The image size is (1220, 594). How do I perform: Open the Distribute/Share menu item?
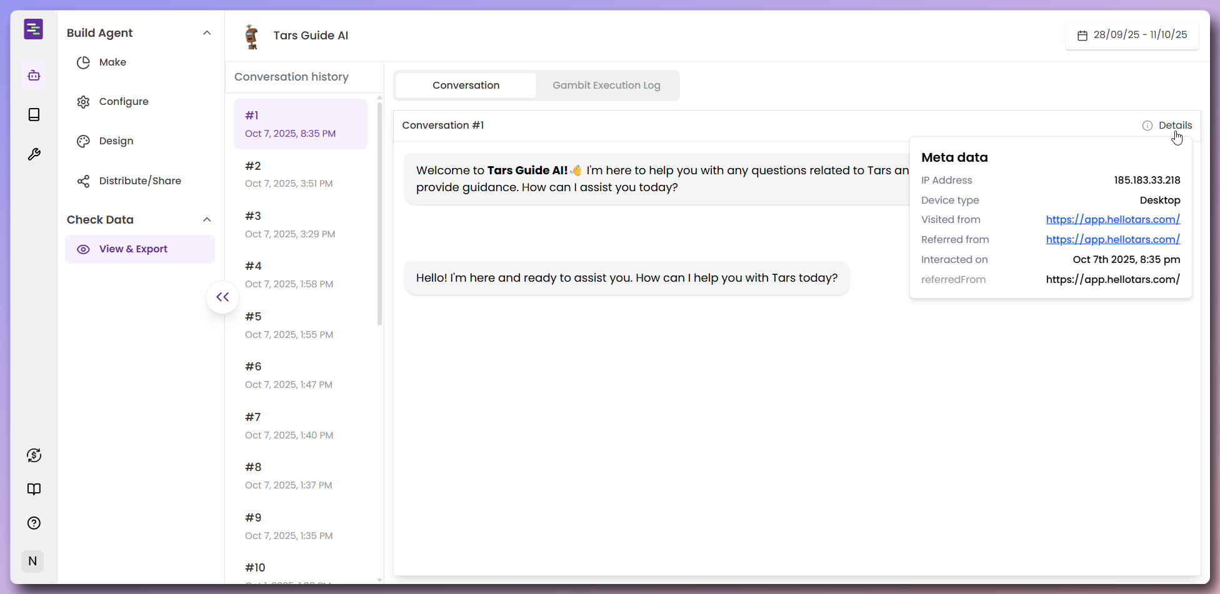tap(140, 181)
